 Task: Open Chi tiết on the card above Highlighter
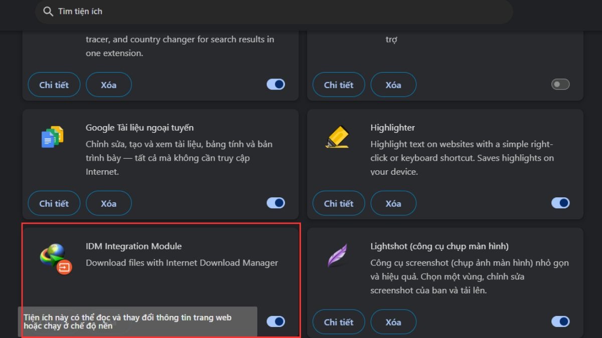(x=339, y=85)
